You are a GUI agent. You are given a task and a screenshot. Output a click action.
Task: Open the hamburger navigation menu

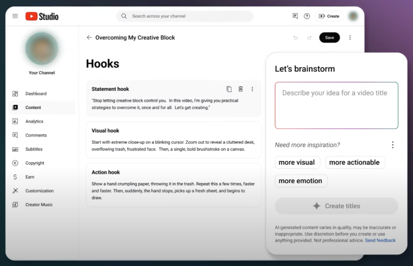[x=15, y=16]
